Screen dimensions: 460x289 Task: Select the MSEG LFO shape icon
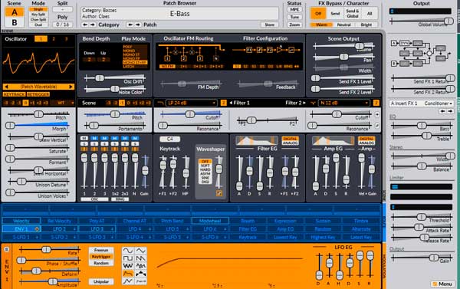point(127,281)
